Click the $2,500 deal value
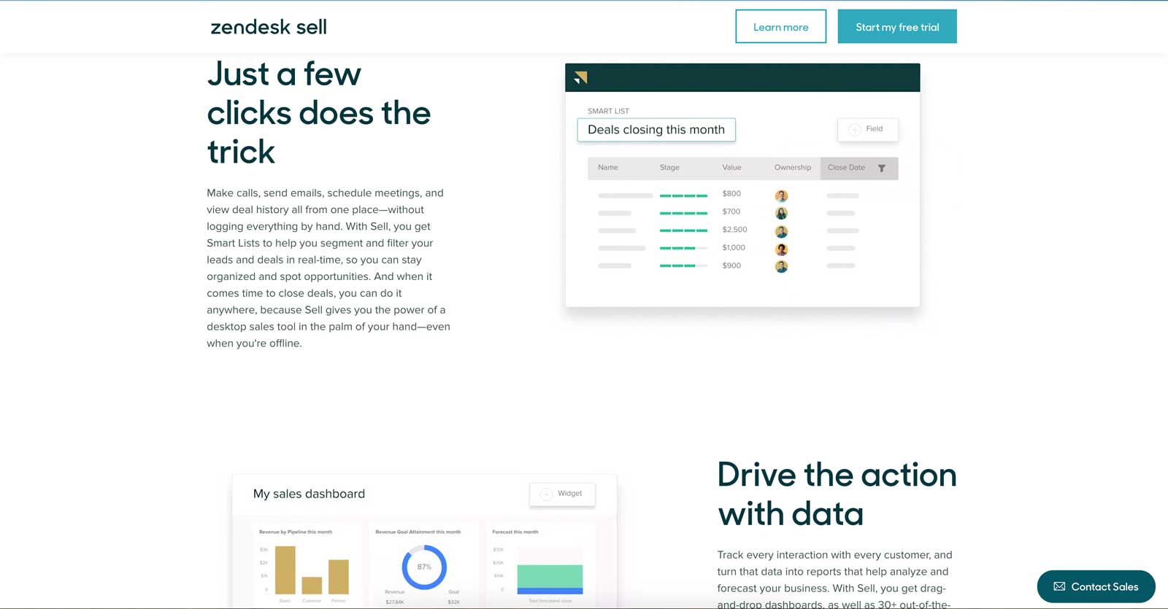Screen dimensions: 1168x609 coord(734,230)
